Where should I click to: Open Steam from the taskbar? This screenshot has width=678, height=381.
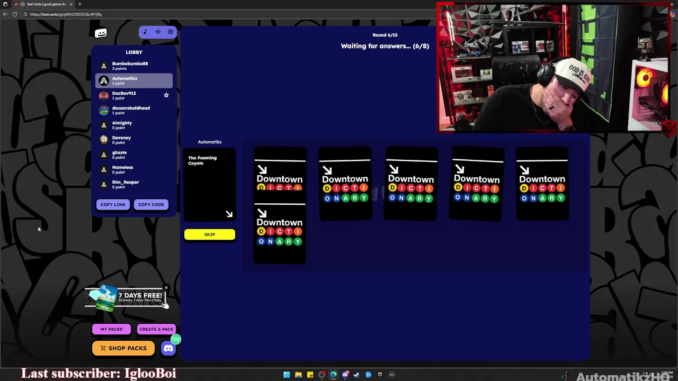[x=356, y=375]
